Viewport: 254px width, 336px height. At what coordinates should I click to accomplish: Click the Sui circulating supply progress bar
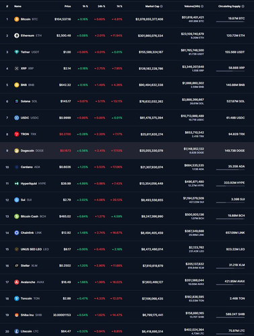coord(230,202)
